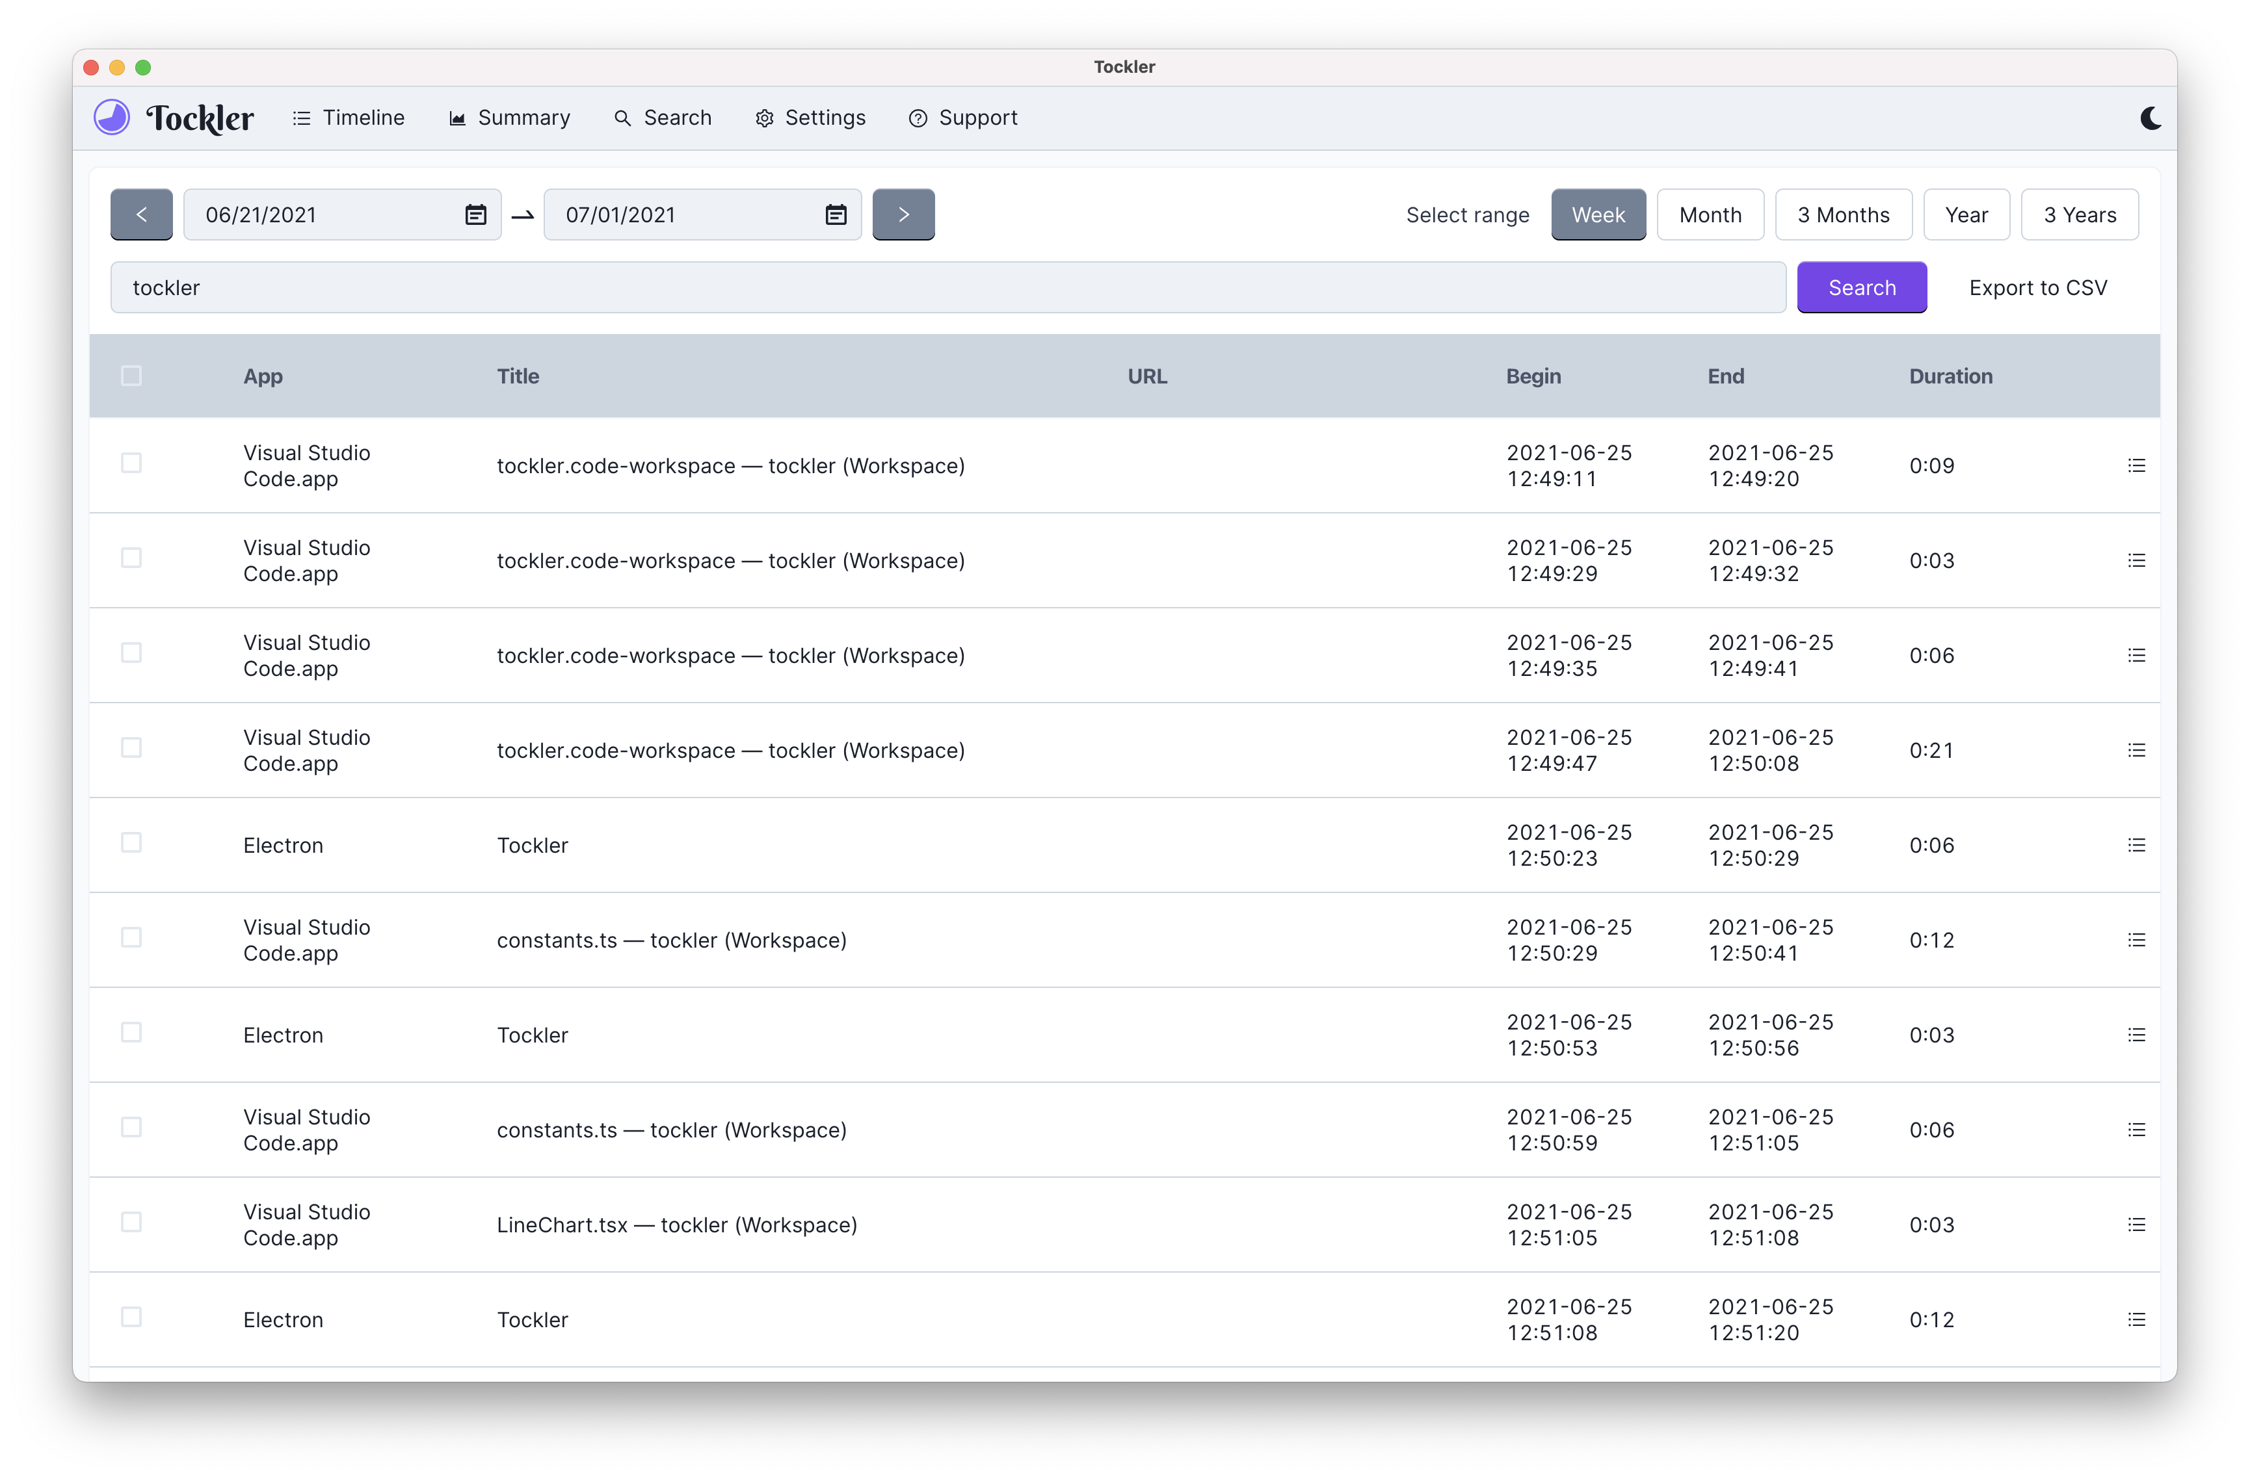The image size is (2250, 1478).
Task: Go to next date range arrow
Action: click(x=903, y=214)
